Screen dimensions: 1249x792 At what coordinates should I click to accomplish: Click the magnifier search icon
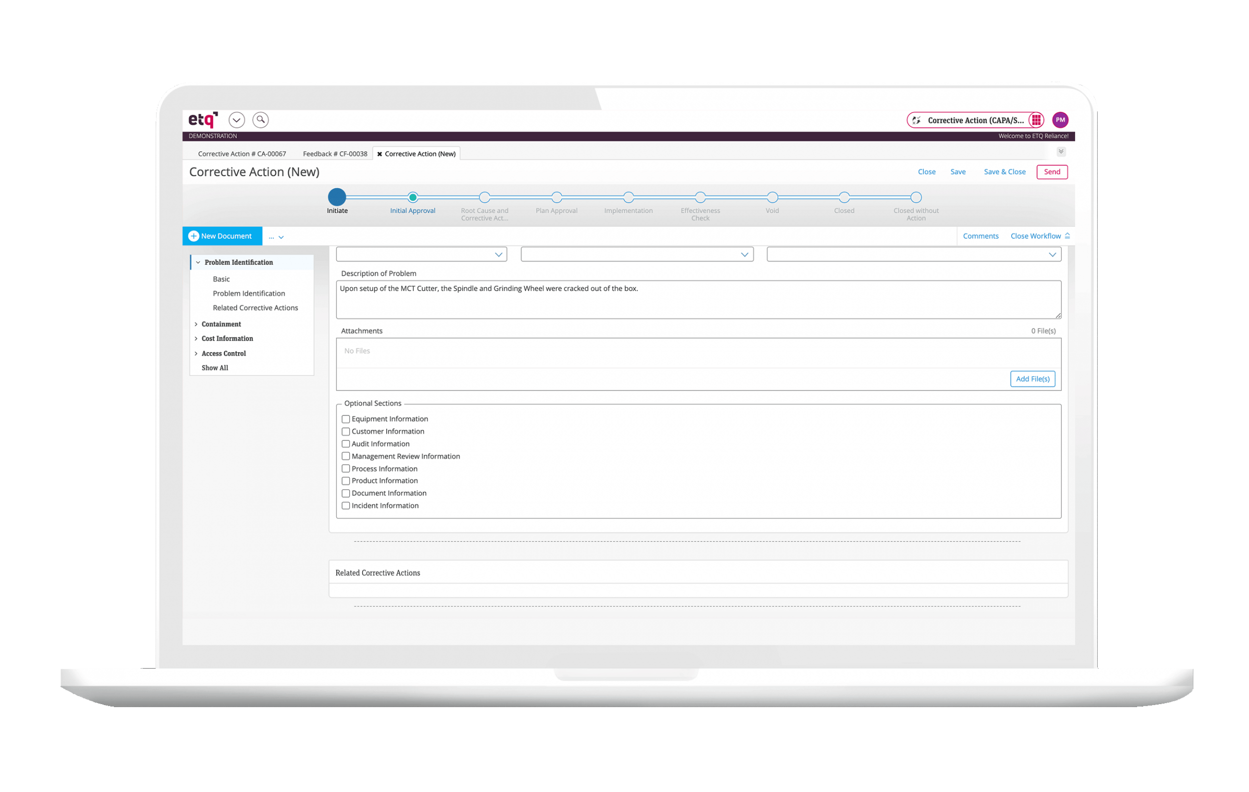click(x=260, y=120)
